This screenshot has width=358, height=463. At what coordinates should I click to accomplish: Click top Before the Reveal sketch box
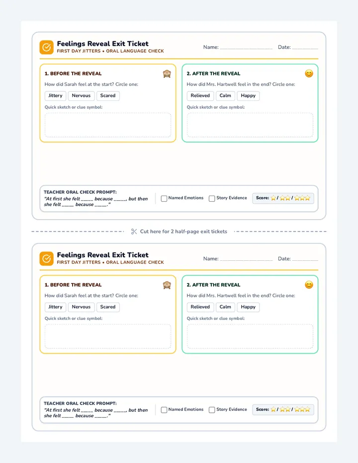tap(108, 125)
